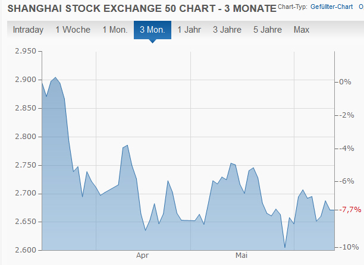
Task: Click the active 3 Mon. tab
Action: click(152, 30)
